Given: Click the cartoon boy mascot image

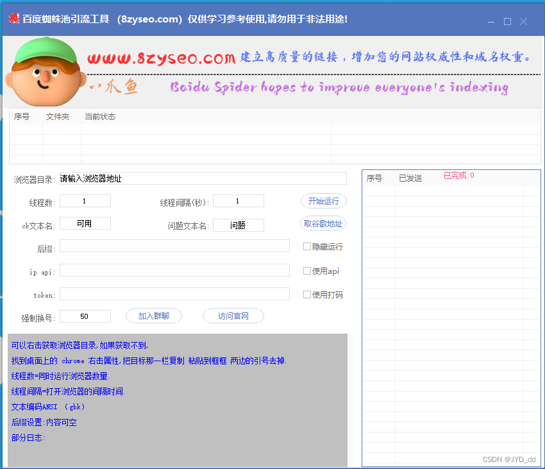Looking at the screenshot, I should click(x=46, y=71).
